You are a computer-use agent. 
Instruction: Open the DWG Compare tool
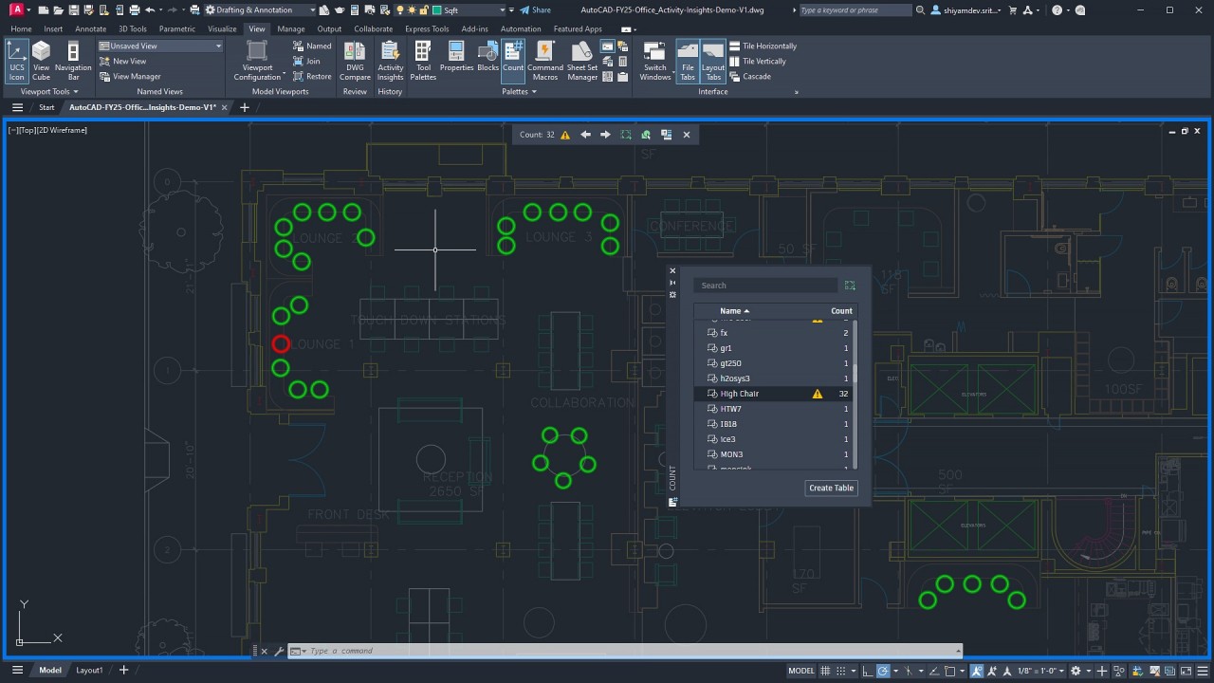click(x=354, y=60)
